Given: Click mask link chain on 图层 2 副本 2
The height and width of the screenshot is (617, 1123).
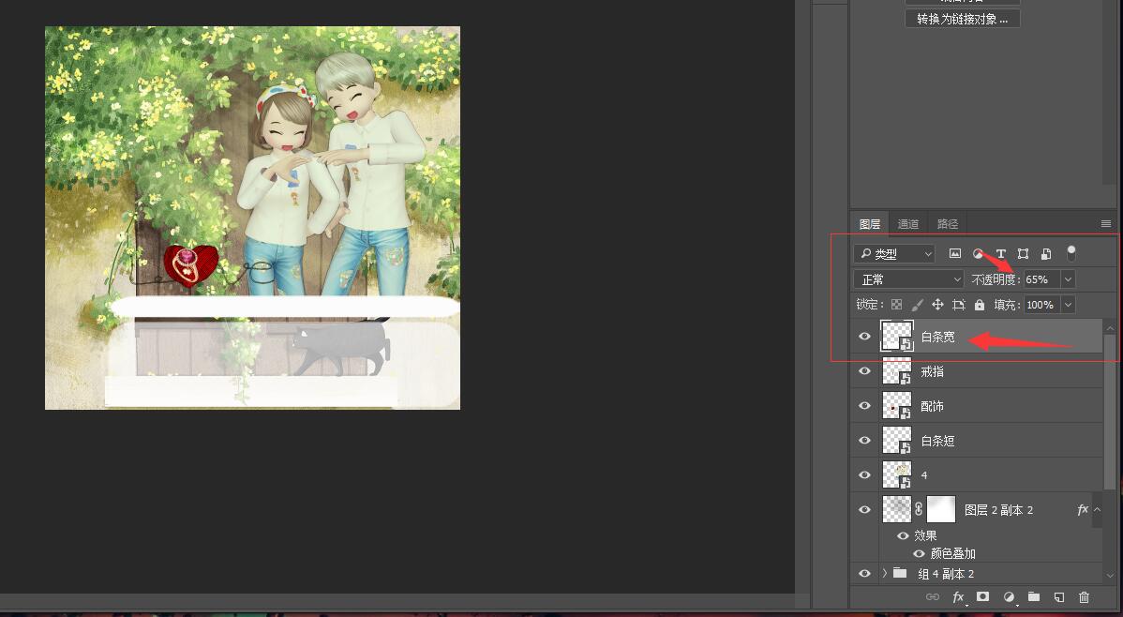Looking at the screenshot, I should [x=918, y=509].
